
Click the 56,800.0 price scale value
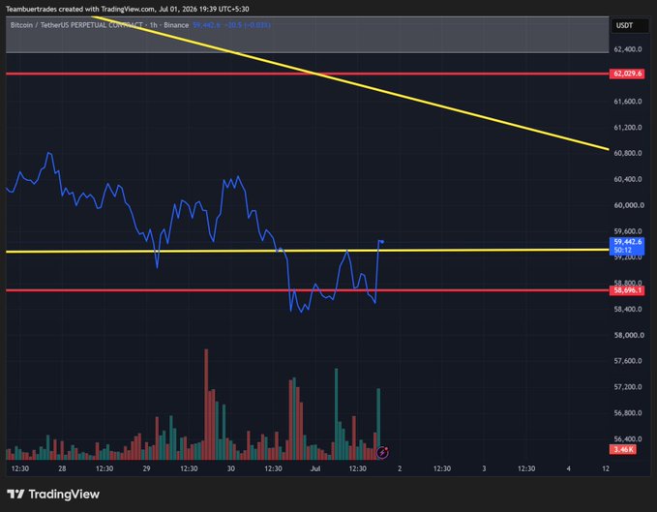coord(628,412)
